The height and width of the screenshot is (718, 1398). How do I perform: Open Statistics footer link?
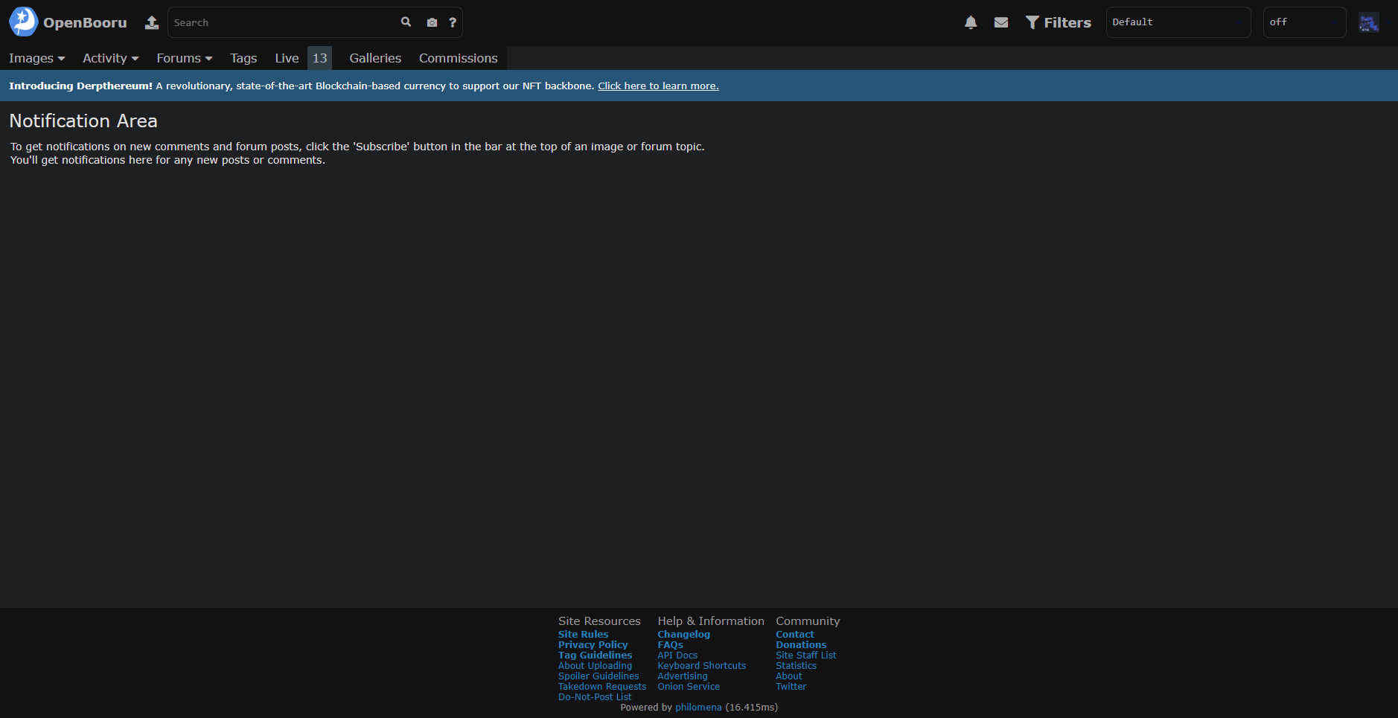coord(796,666)
